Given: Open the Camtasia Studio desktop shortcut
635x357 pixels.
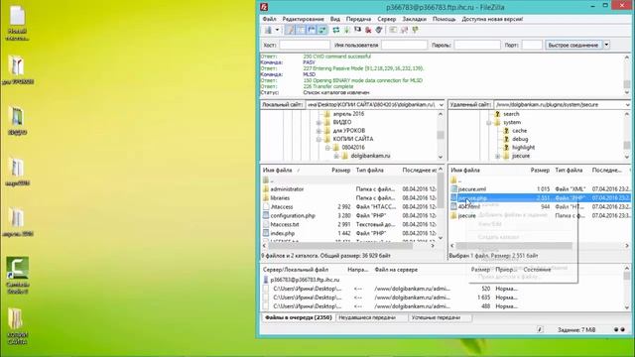Looking at the screenshot, I should pos(17,275).
